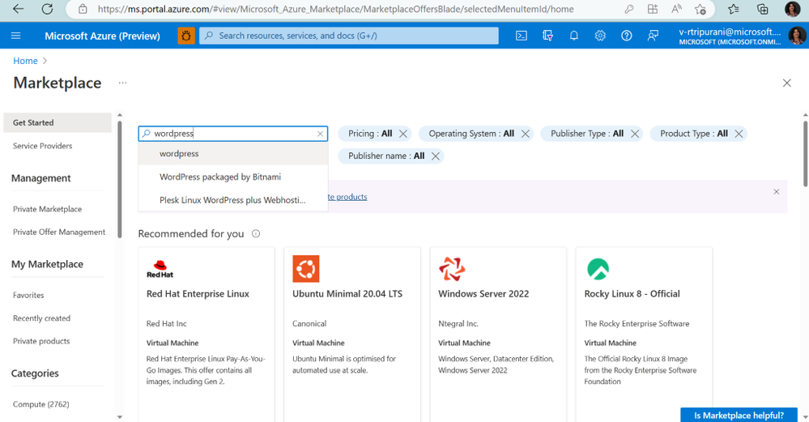Choose 'WordPress packaged by Bitnami' suggestion

click(232, 177)
